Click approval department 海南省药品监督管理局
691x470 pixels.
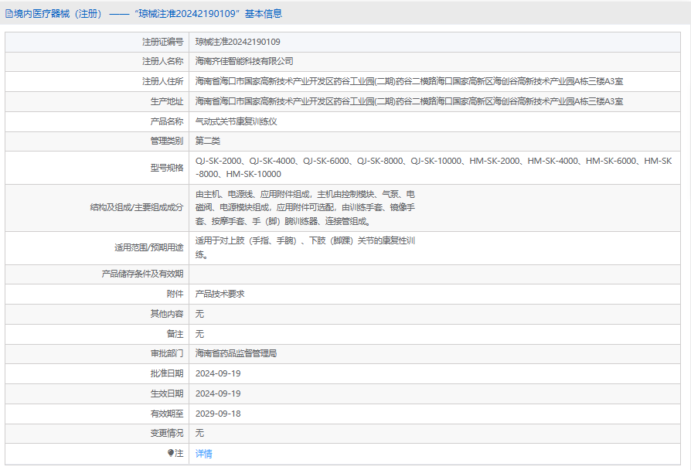pyautogui.click(x=236, y=353)
